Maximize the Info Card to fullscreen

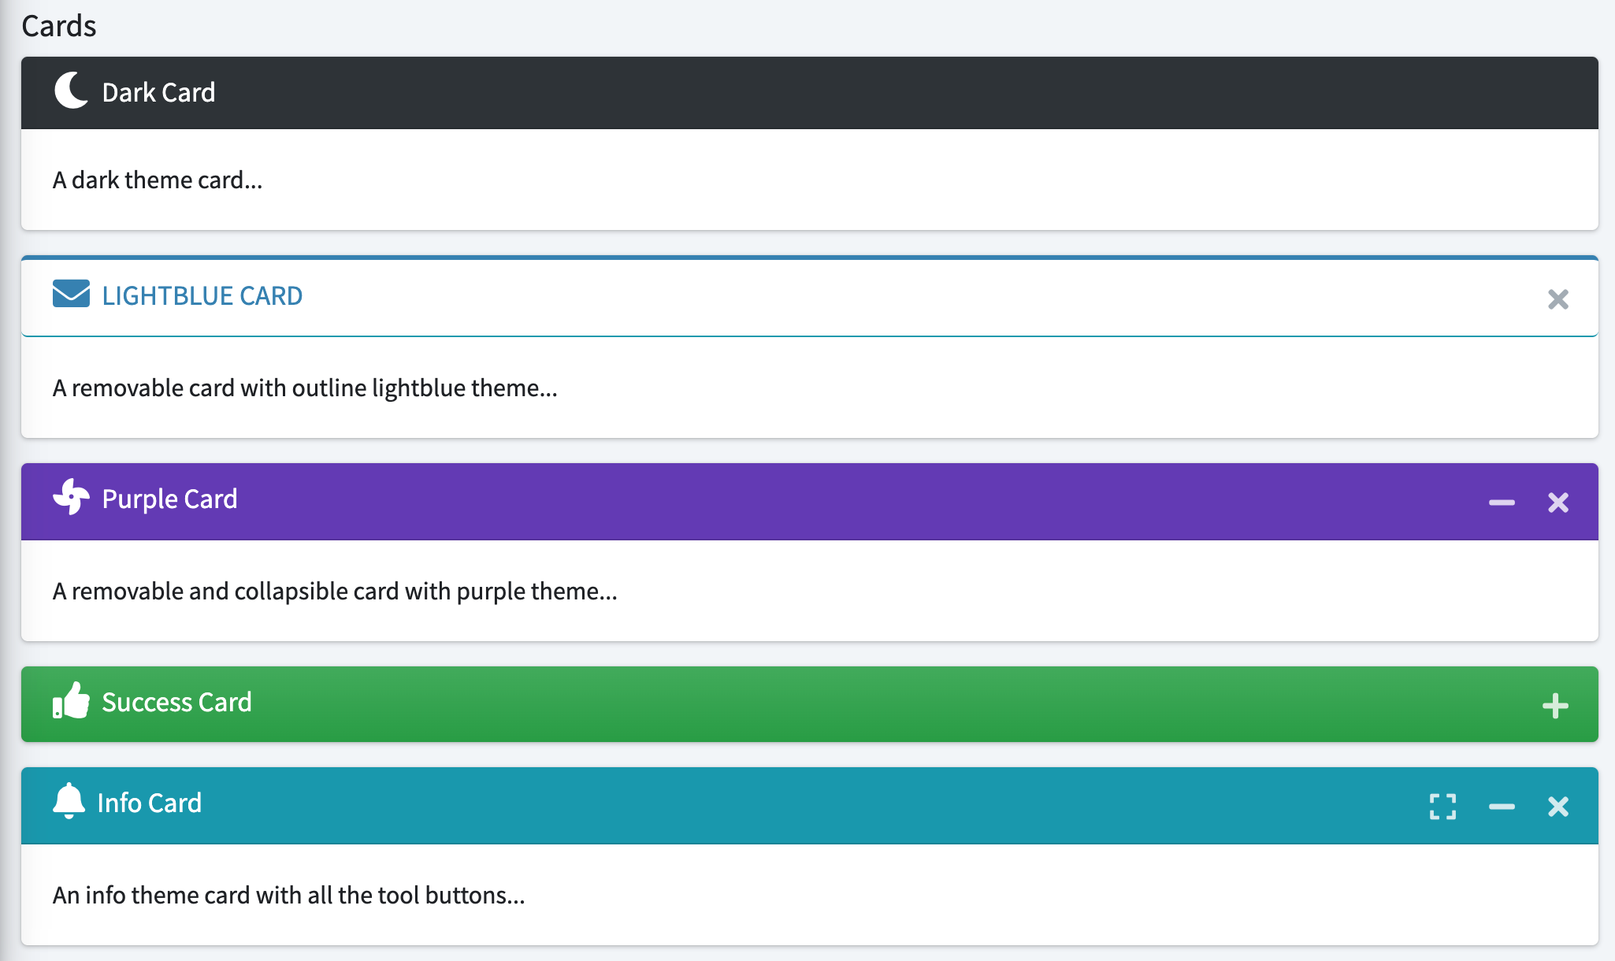(1442, 807)
